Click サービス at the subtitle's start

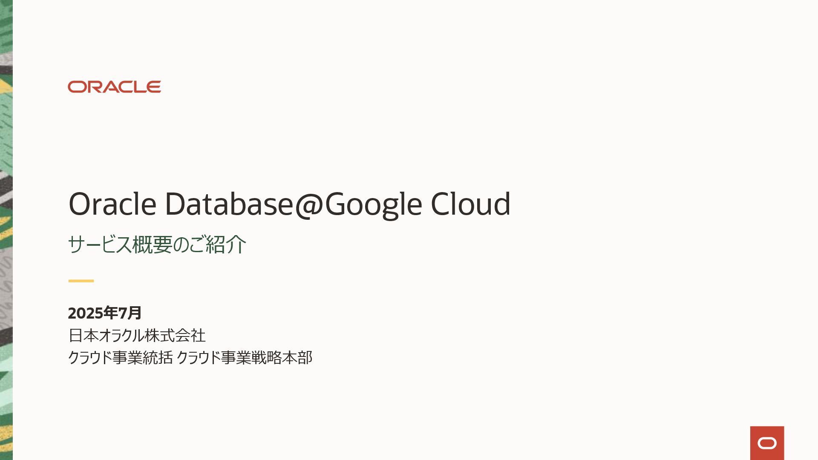click(100, 244)
